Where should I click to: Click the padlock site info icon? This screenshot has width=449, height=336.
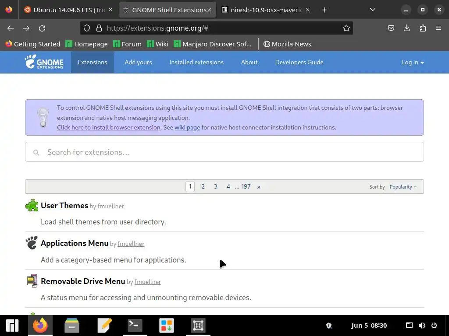click(x=99, y=28)
